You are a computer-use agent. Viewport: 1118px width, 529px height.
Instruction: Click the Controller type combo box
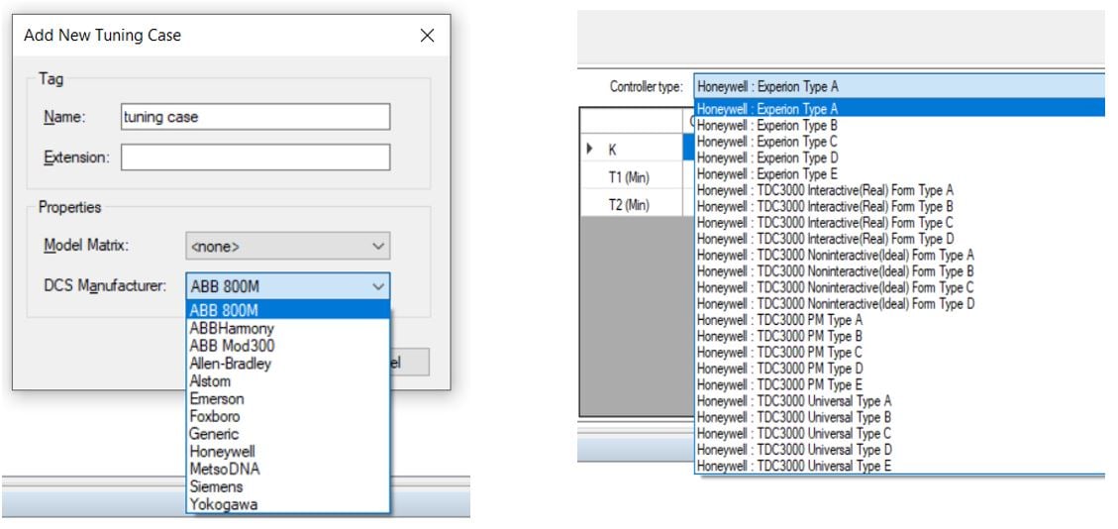click(x=896, y=86)
